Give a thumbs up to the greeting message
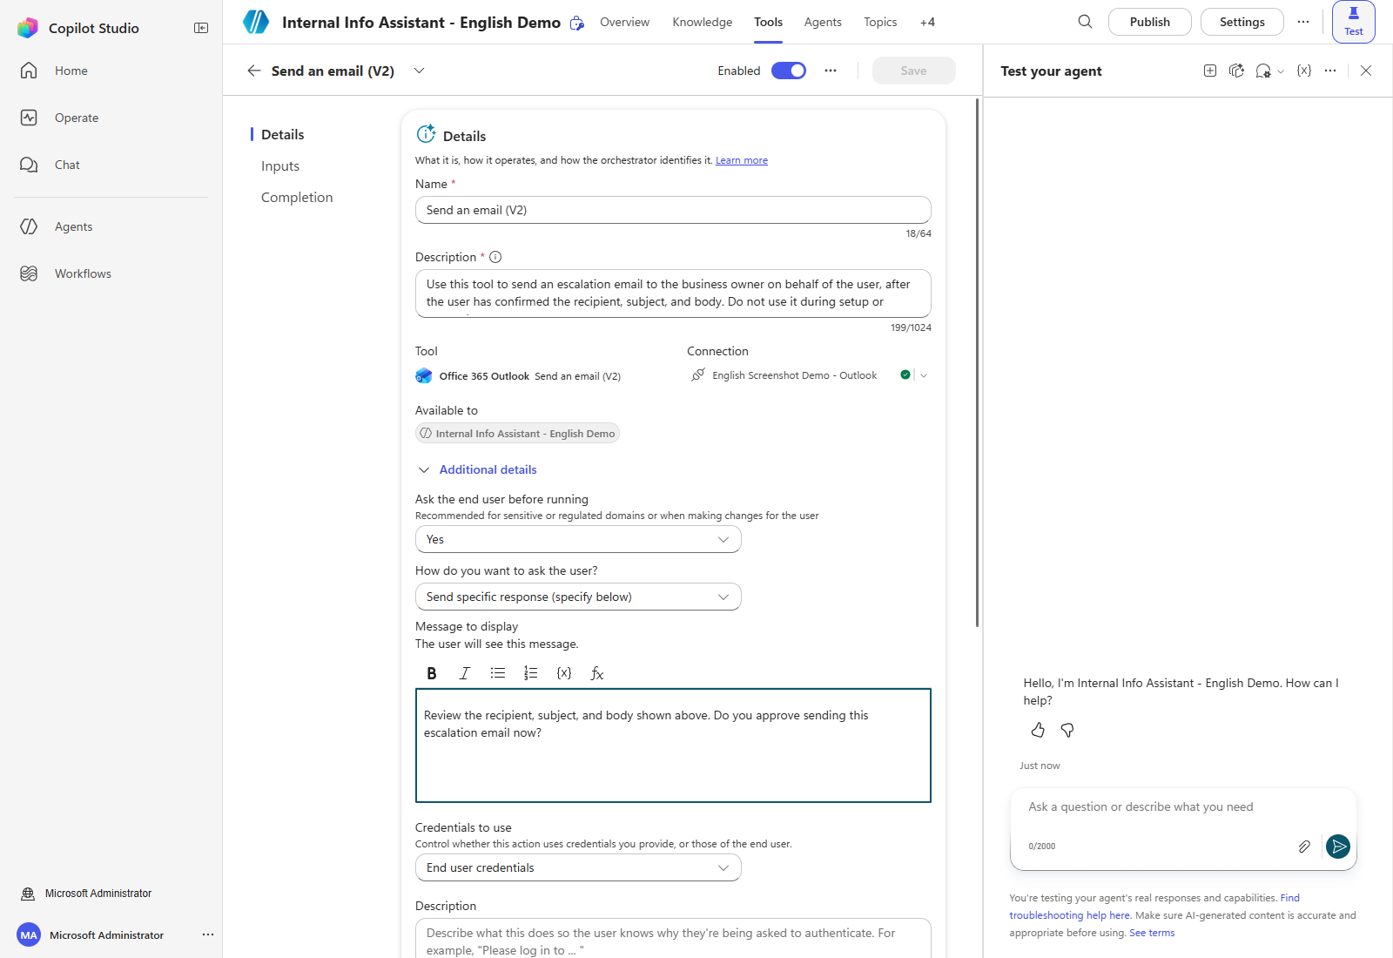The width and height of the screenshot is (1393, 958). click(x=1038, y=730)
